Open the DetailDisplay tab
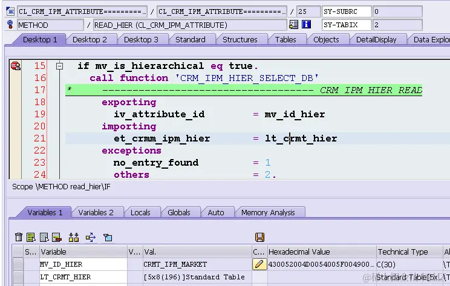450x286 pixels. point(376,39)
